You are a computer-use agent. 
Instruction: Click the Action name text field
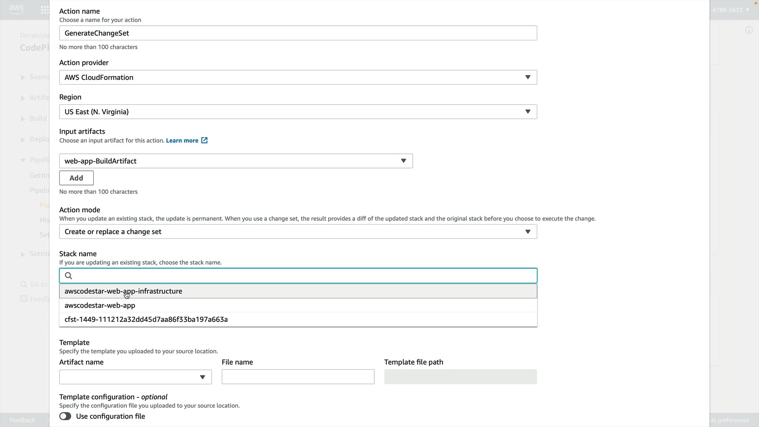[298, 33]
